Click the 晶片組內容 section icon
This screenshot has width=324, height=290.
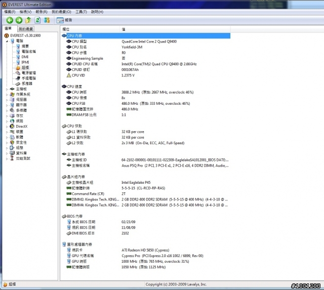pos(64,177)
